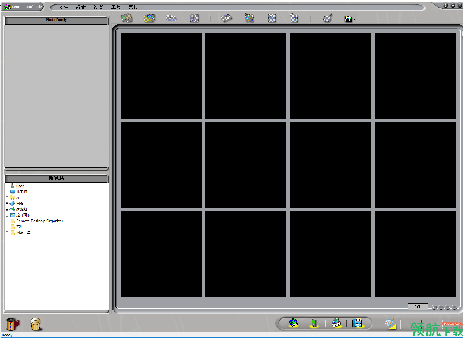Minimize the Photofamily window
The image size is (463, 338).
[452, 5]
